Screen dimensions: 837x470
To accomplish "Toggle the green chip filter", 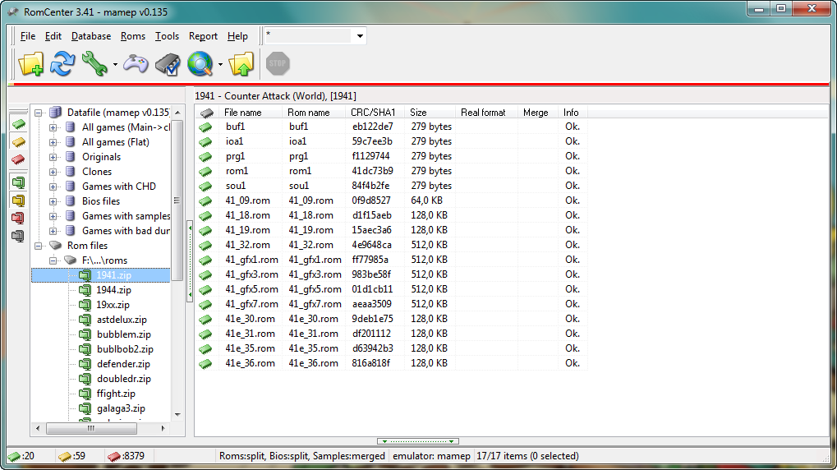I will point(17,124).
